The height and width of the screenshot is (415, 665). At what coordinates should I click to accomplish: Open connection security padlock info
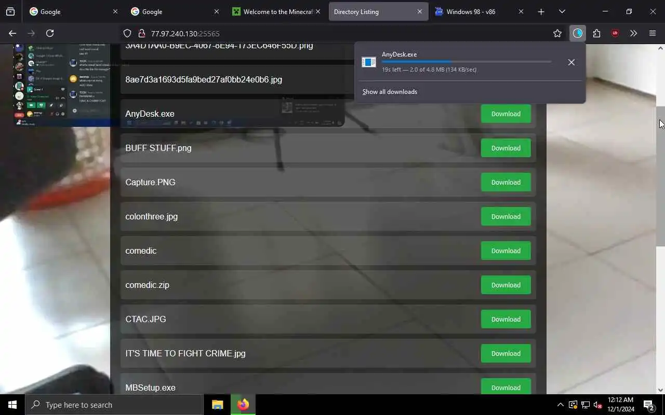pos(141,33)
